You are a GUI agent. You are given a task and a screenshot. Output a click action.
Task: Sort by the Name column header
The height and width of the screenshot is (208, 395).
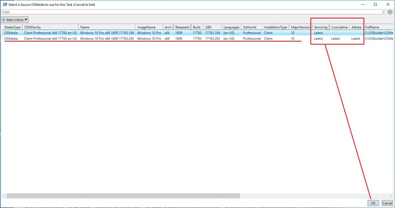pos(107,27)
